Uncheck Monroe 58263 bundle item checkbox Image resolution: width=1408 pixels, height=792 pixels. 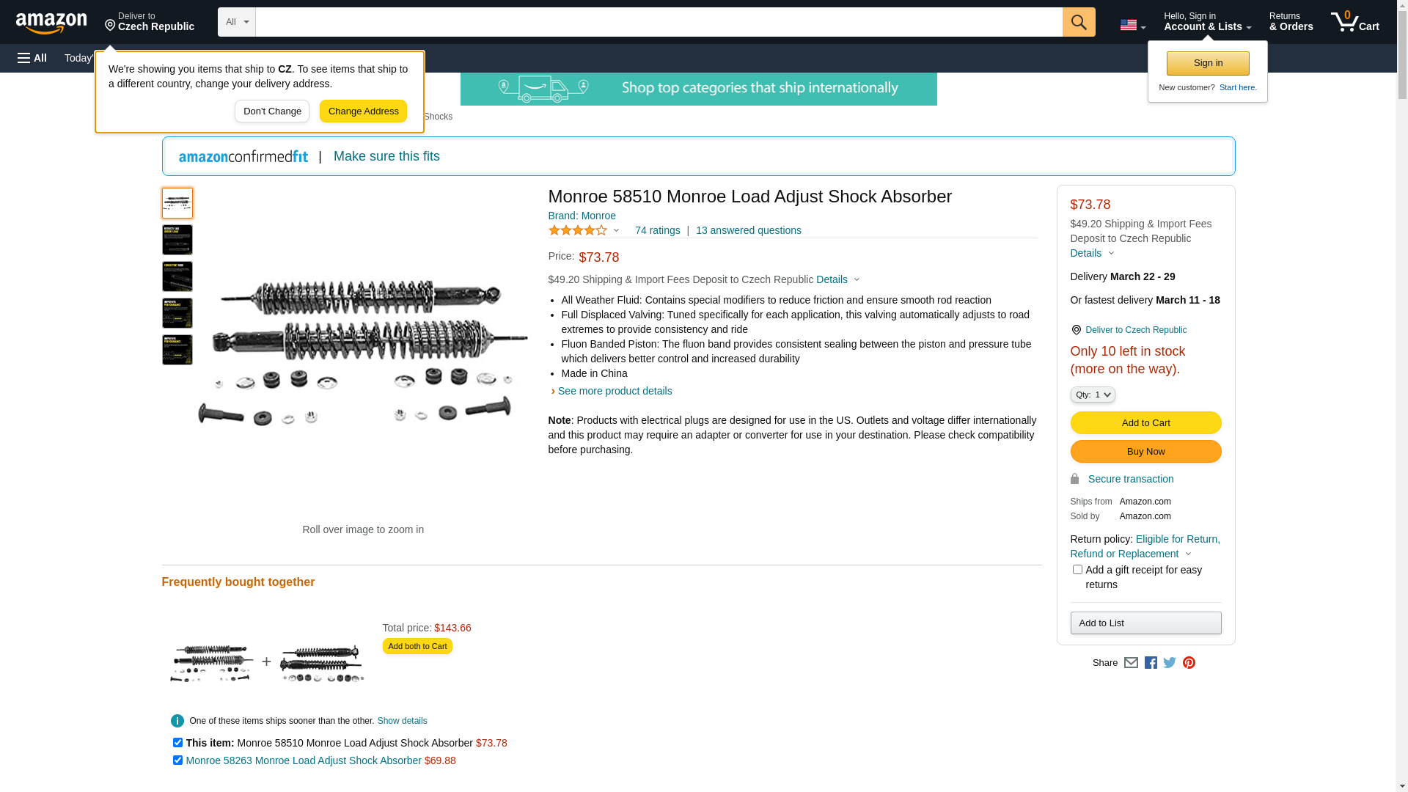pos(177,760)
